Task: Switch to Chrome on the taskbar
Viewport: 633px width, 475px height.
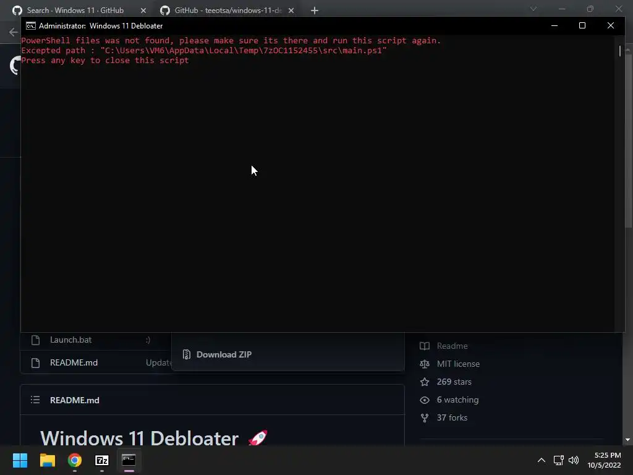Action: point(75,460)
